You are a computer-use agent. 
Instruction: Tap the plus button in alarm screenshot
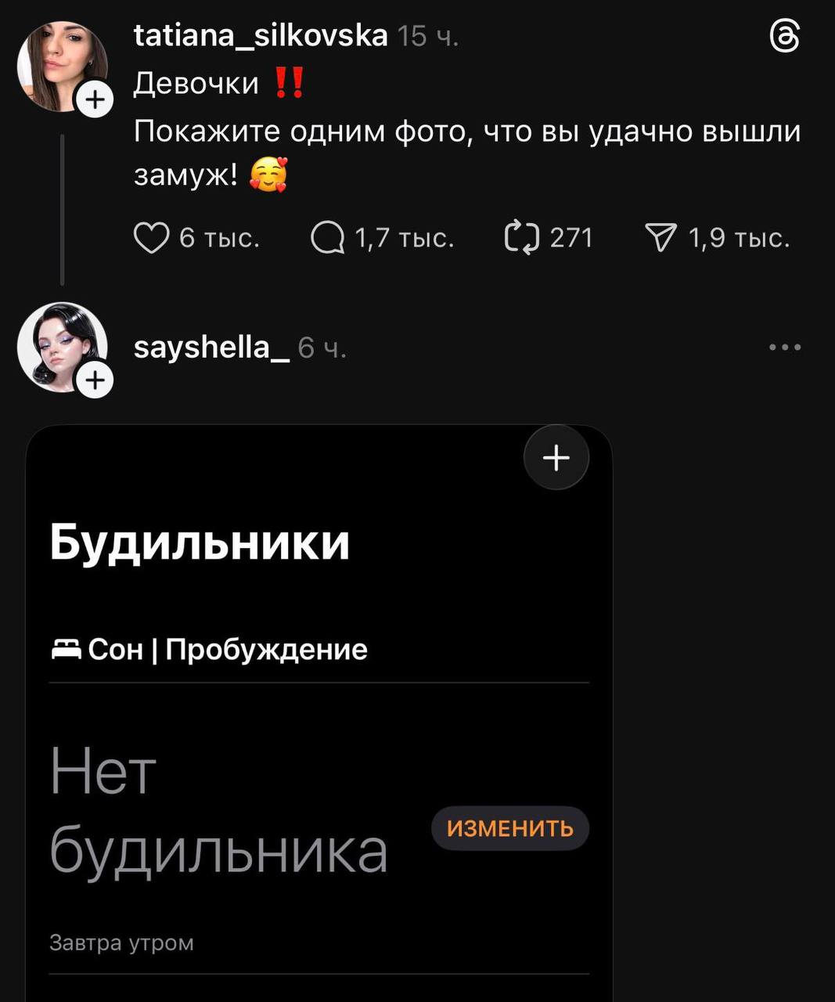[x=556, y=458]
